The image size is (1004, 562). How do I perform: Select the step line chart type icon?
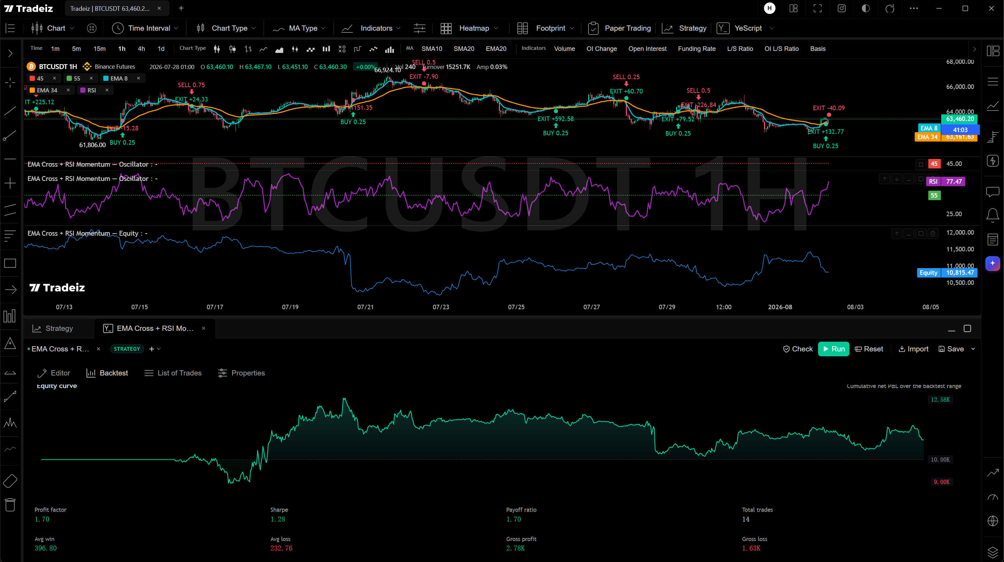(358, 49)
